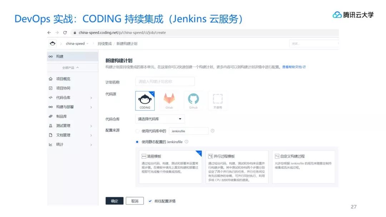Click the 持续集成 breadcrumb
The image size is (386, 217).
click(x=105, y=44)
